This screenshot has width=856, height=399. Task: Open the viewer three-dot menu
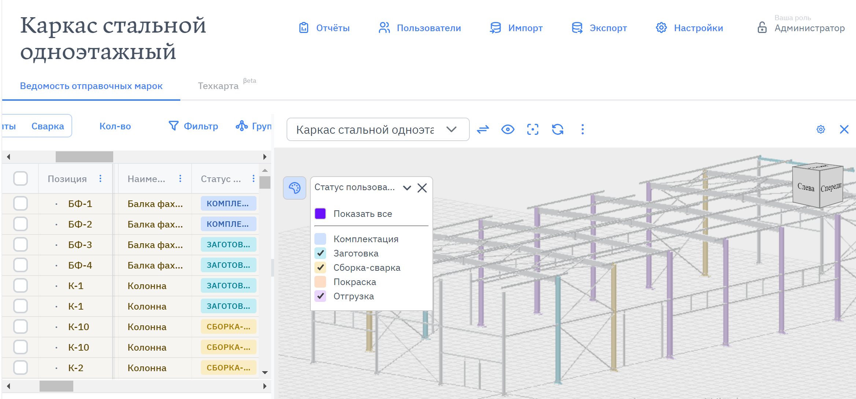click(x=583, y=129)
